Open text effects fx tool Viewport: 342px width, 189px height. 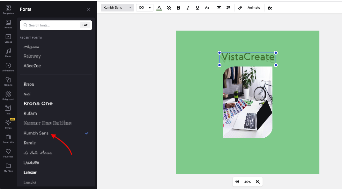270,8
